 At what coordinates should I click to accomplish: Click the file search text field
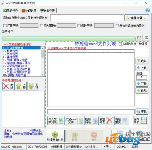pos(91,112)
